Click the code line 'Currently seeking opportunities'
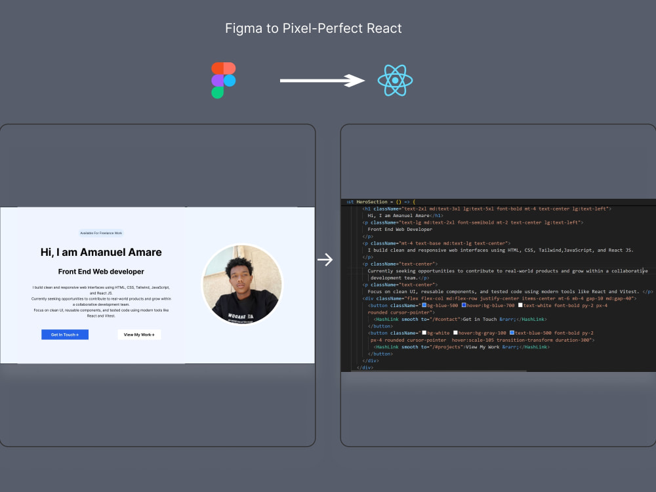 [508, 271]
